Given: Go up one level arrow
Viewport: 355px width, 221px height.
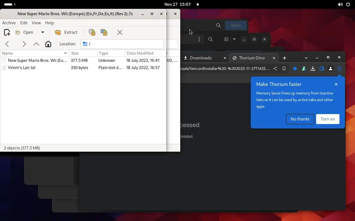Looking at the screenshot, I should coord(36,44).
